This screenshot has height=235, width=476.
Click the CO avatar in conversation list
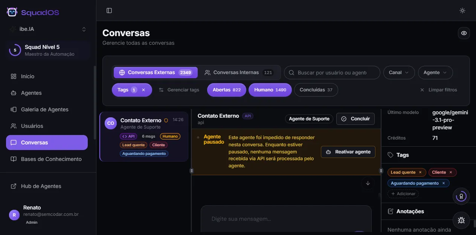(111, 123)
